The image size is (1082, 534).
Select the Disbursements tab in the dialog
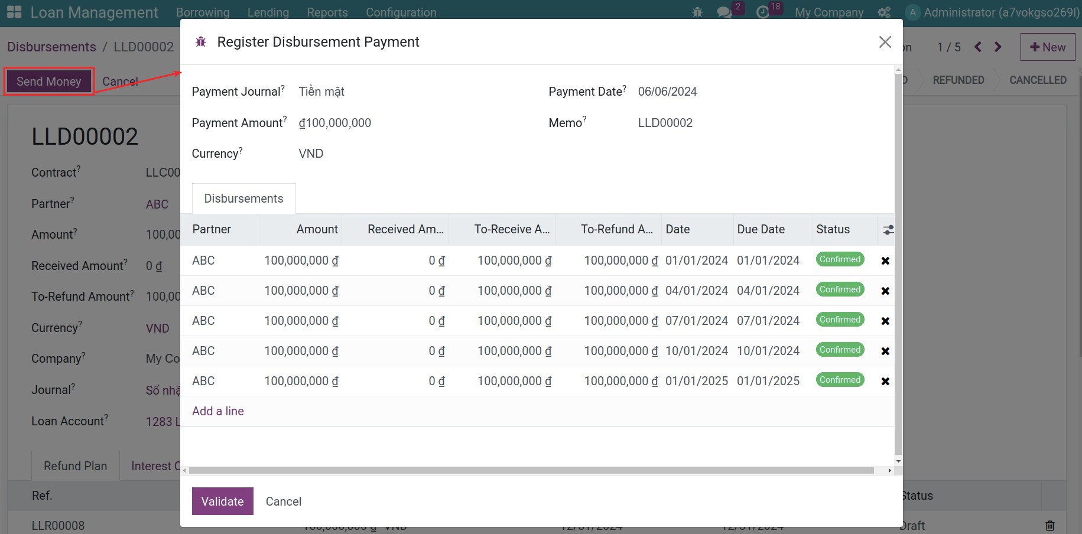click(x=243, y=198)
